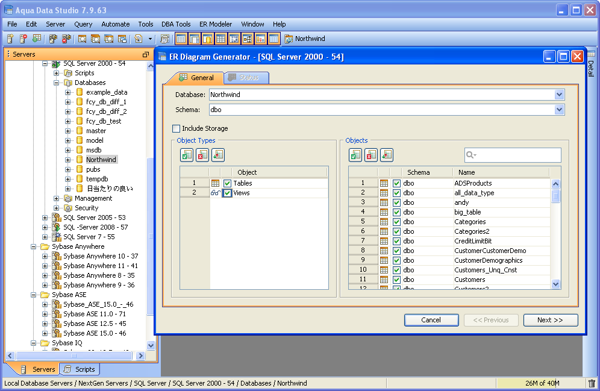Viewport: 600px width, 391px height.
Task: Expand the Northwind database node
Action: (67, 160)
